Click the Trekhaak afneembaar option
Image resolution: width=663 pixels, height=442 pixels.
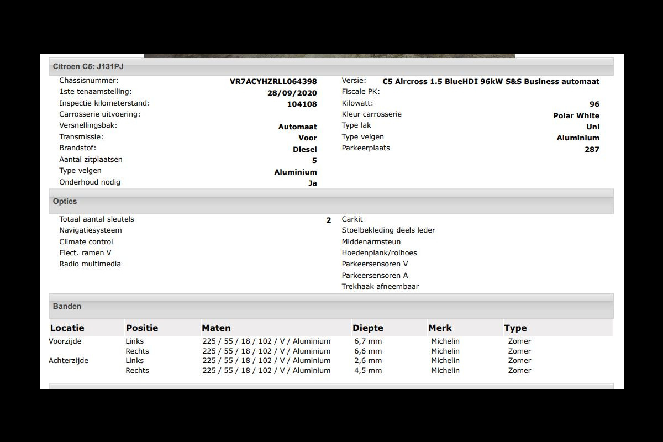pos(380,286)
